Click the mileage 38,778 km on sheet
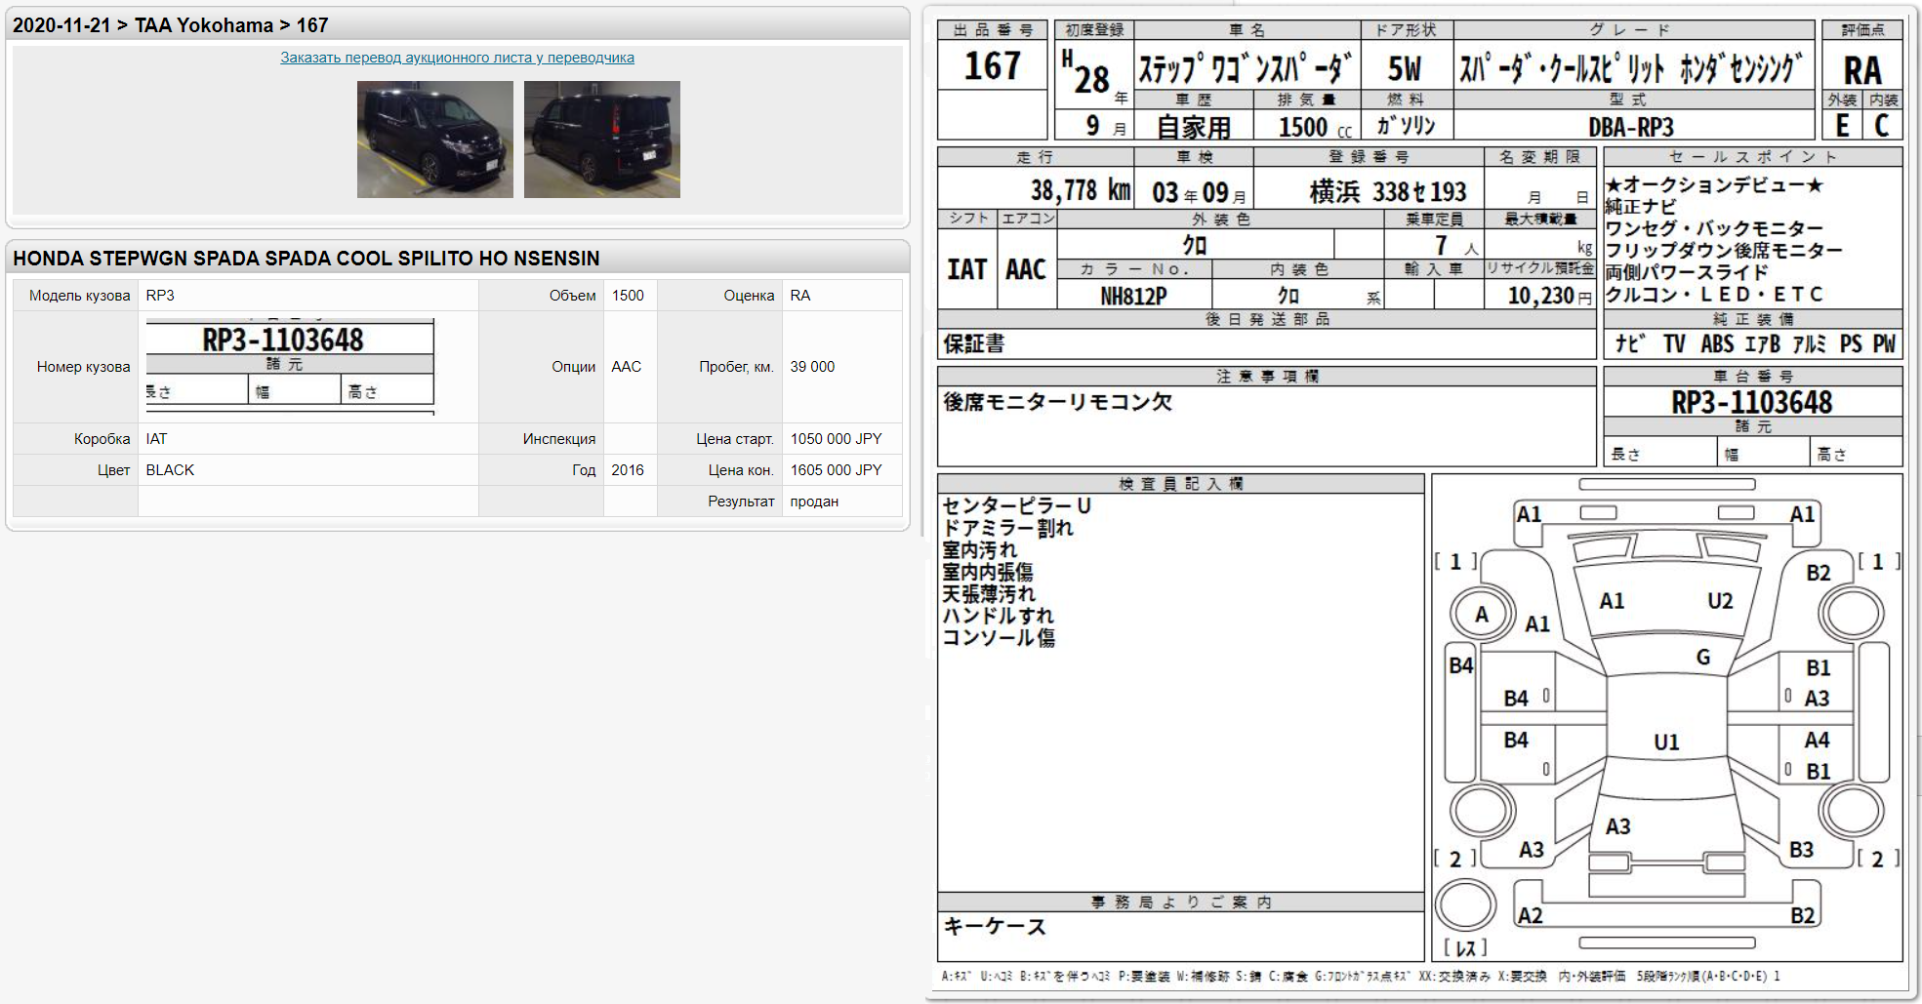 pos(1081,190)
